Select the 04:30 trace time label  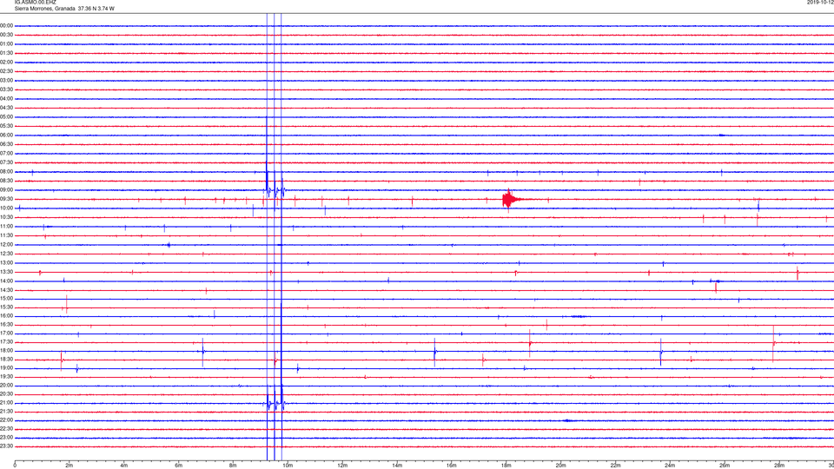(x=6, y=108)
